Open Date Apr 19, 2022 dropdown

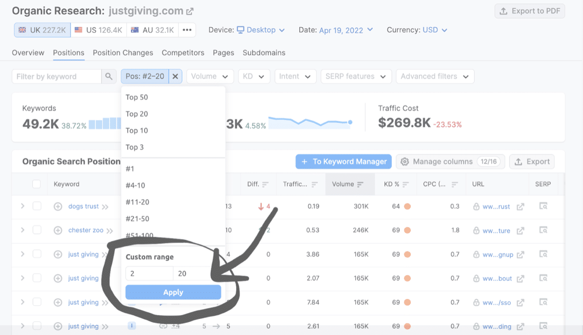(346, 30)
